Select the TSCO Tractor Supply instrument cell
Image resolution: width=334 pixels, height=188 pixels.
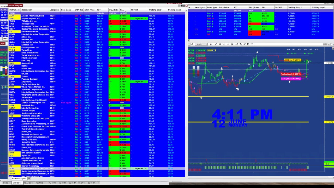[x=14, y=111]
